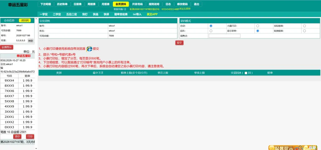The height and width of the screenshot is (150, 321).
Task: Open the 下注明细 tab
Action: tap(46, 4)
